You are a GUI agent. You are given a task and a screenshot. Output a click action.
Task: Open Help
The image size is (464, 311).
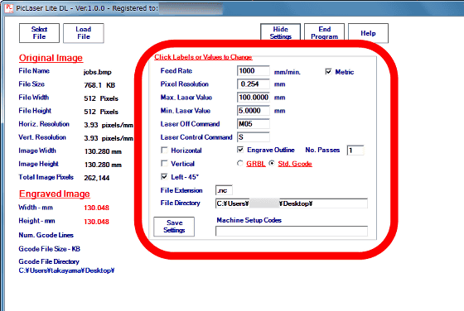point(368,33)
